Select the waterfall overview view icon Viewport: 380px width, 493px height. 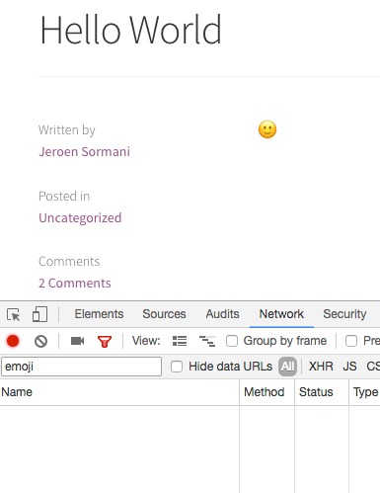pos(207,341)
